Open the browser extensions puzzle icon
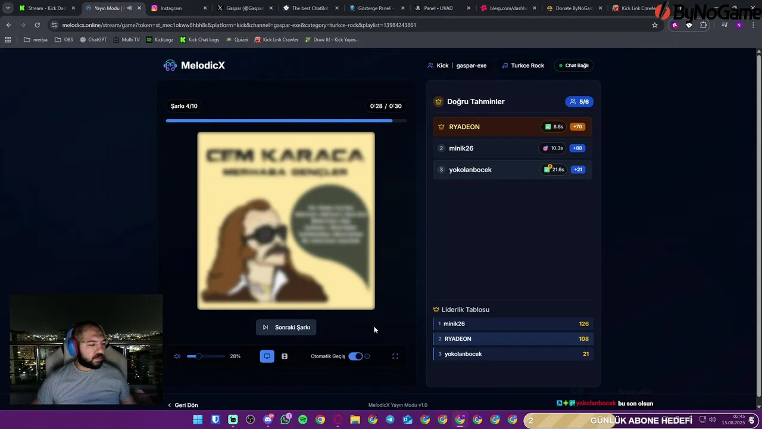Viewport: 762px width, 429px height. (x=704, y=25)
